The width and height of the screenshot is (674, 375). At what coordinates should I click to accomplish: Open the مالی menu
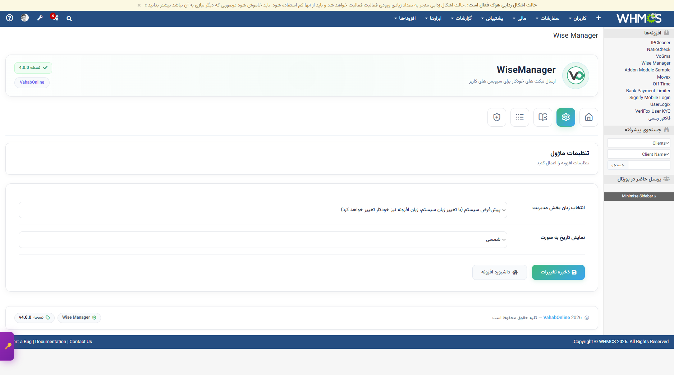[519, 18]
